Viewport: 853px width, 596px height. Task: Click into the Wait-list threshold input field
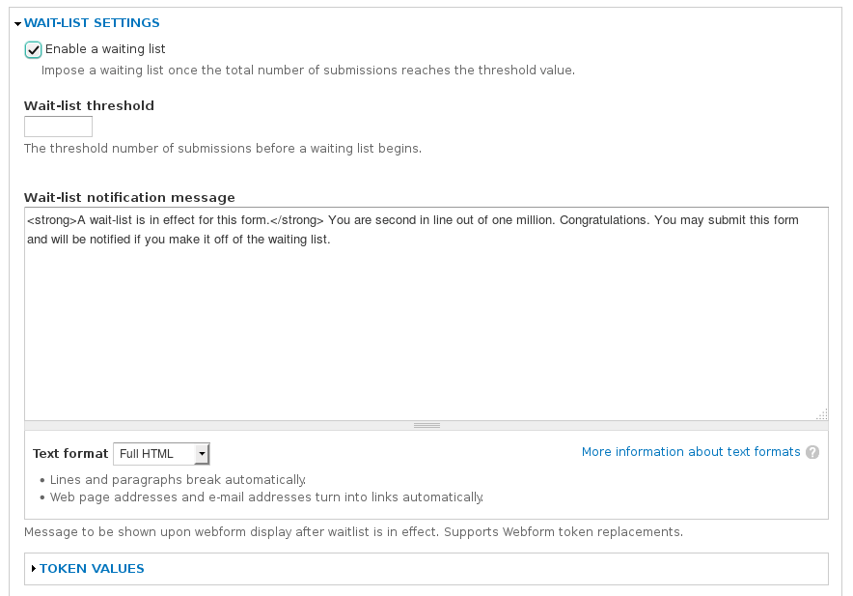click(x=58, y=127)
